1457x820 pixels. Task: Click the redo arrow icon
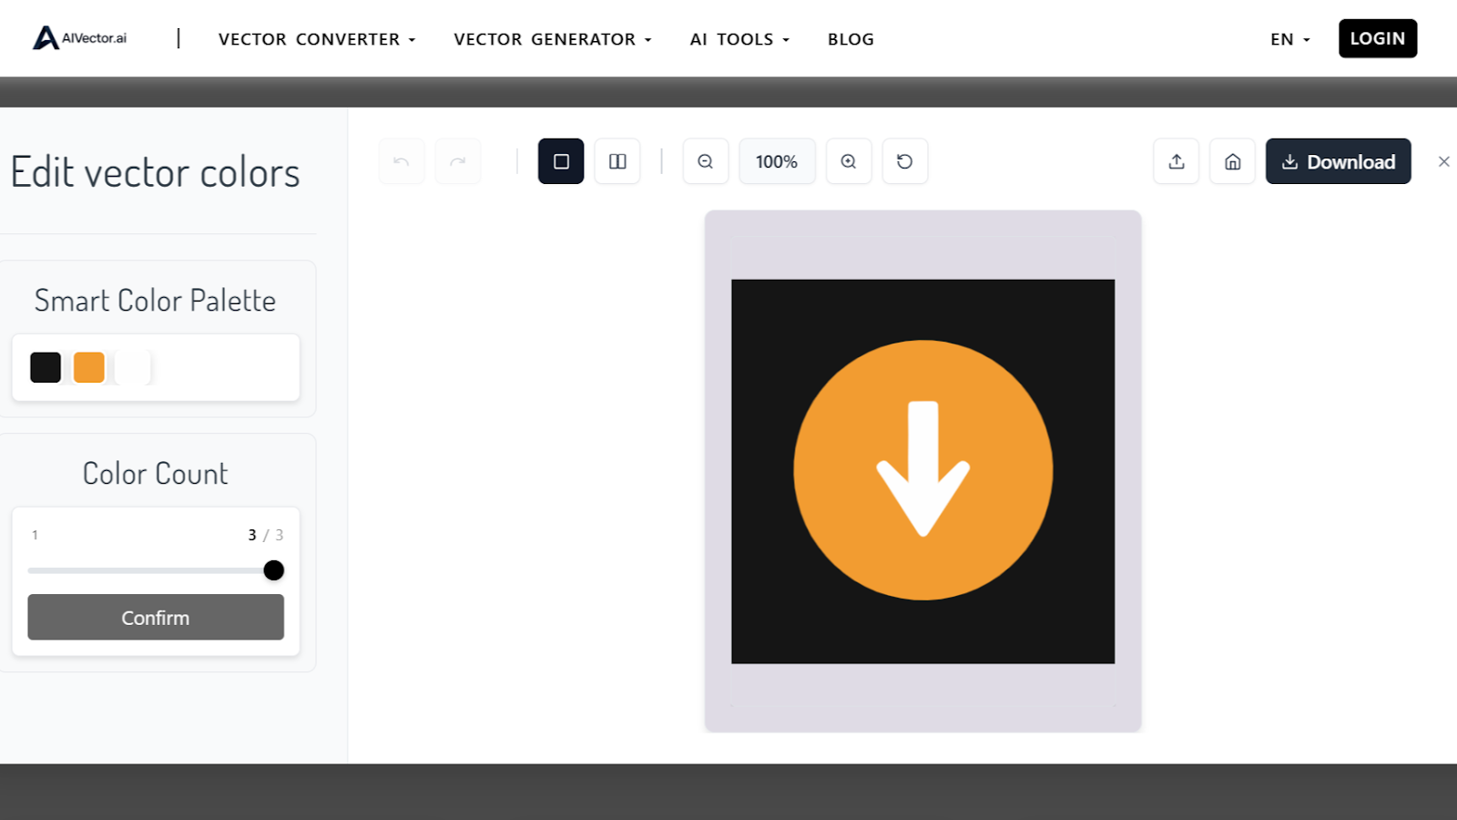tap(458, 161)
